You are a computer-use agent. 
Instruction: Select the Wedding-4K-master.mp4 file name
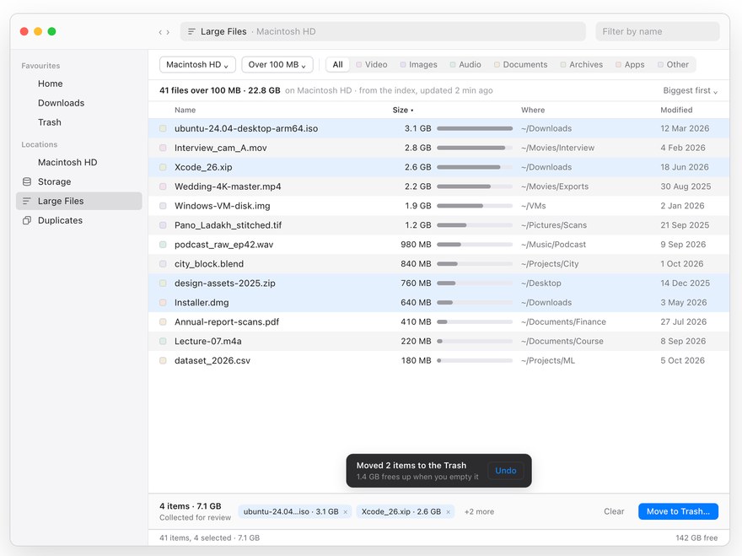tap(228, 187)
